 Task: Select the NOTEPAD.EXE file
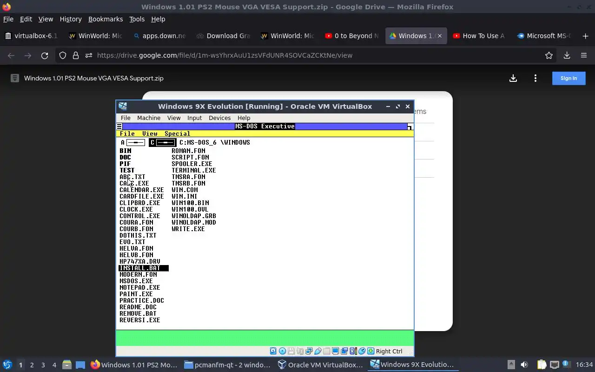pos(139,287)
